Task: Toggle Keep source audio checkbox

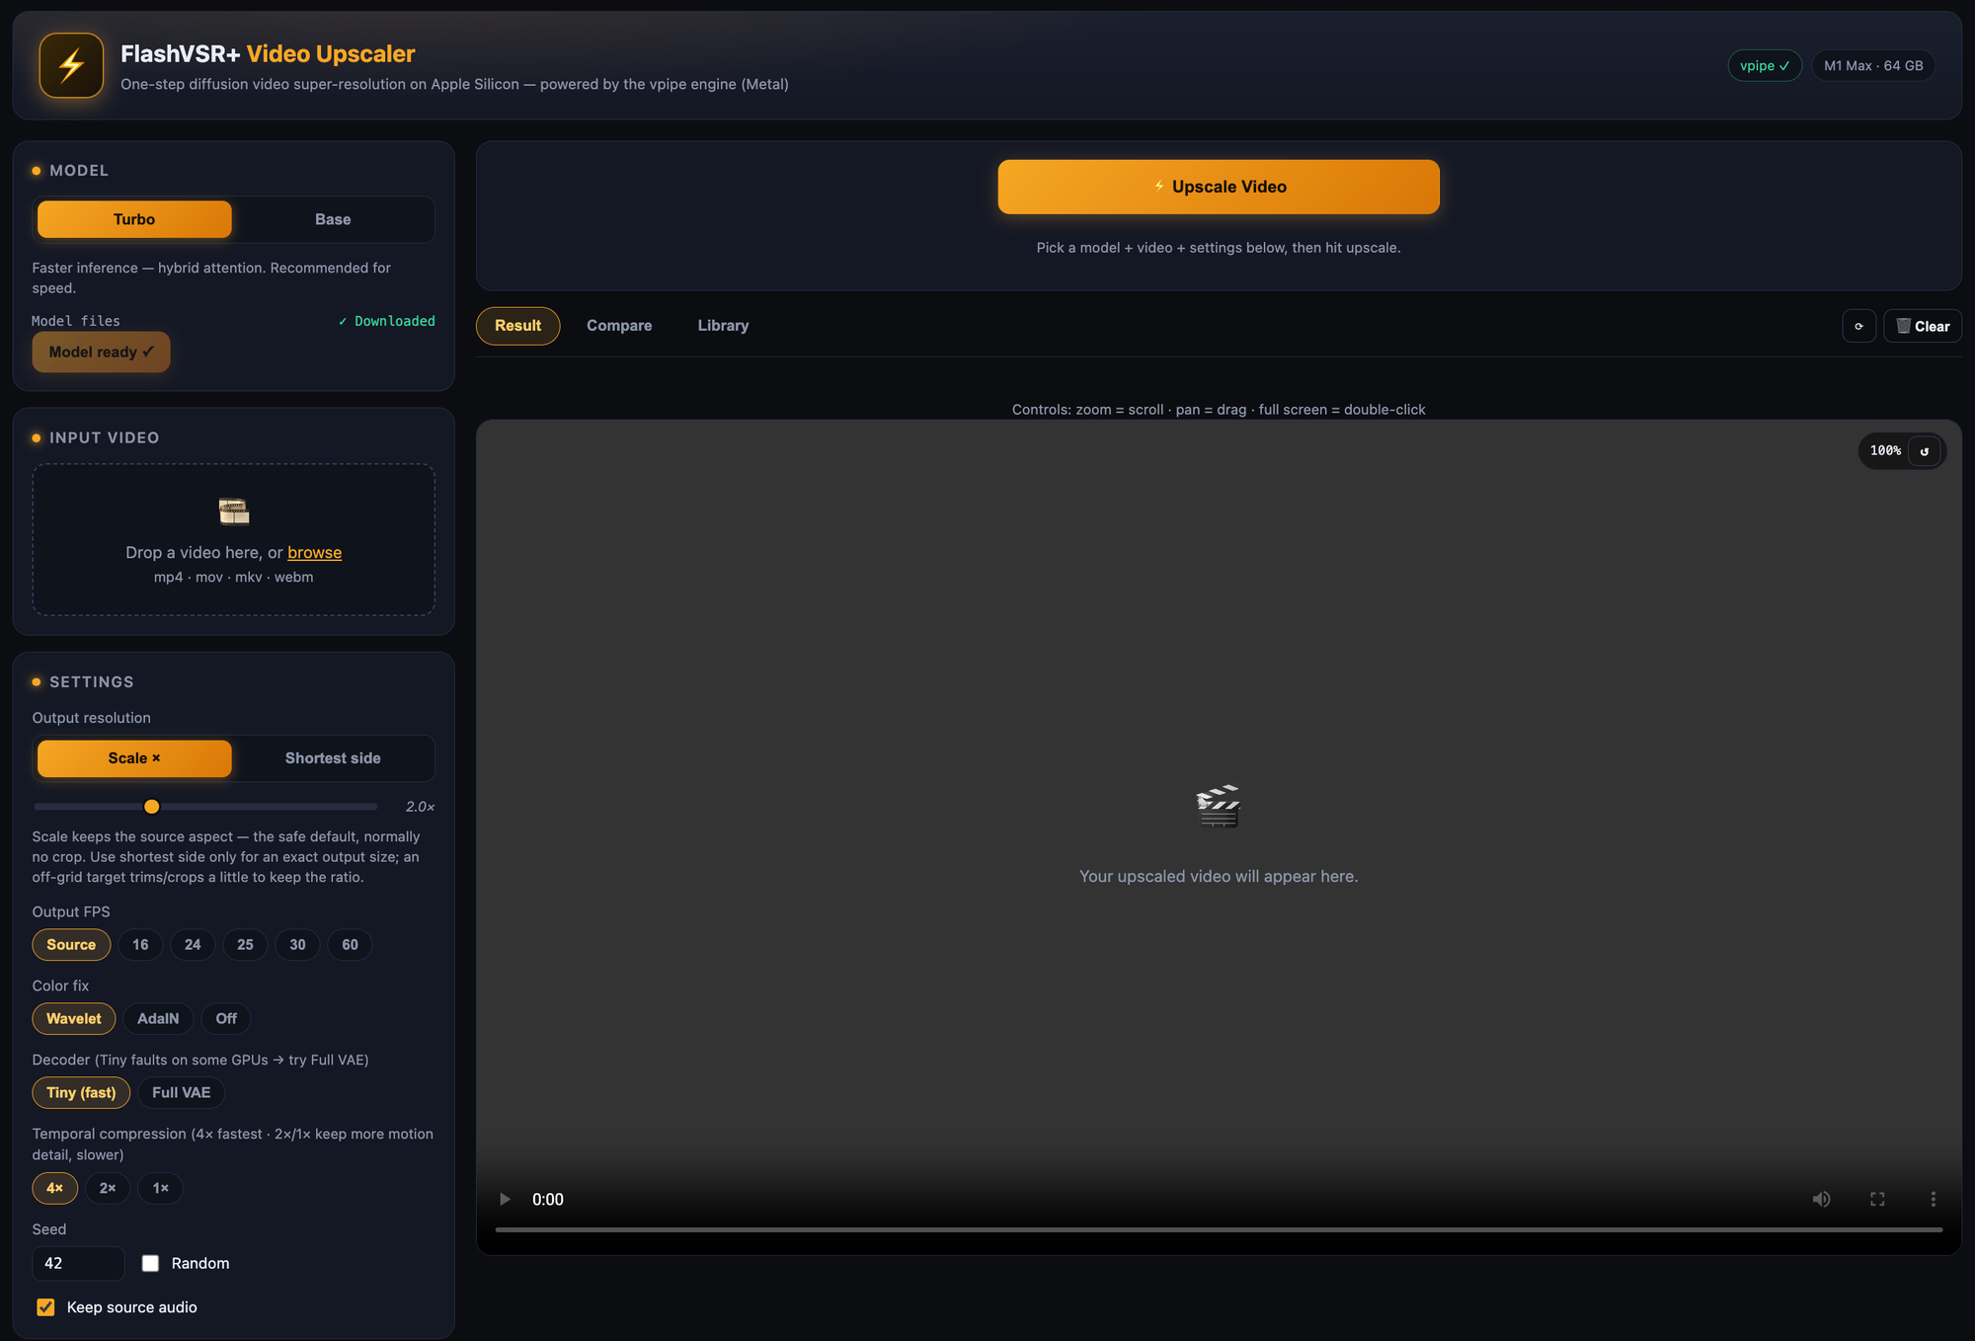Action: coord(45,1307)
